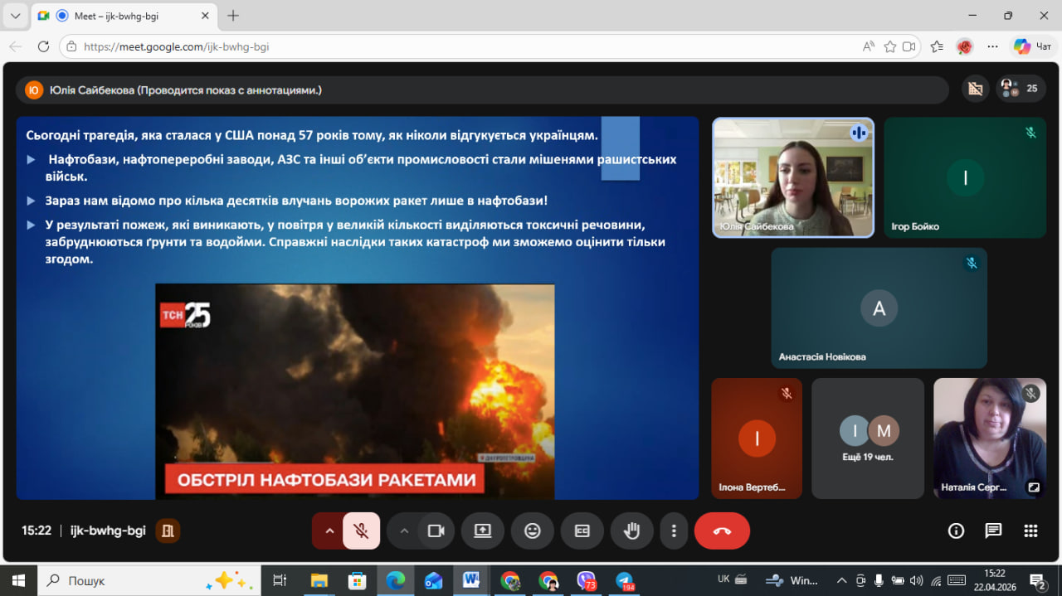Toggle closed captions on
1062x596 pixels.
pyautogui.click(x=582, y=531)
